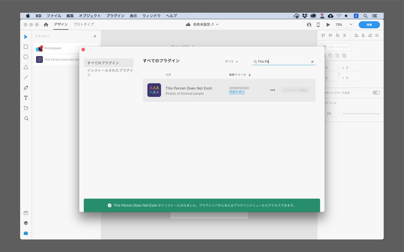Screen dimensions: 404x252
Task: Open the ヘルプ menu
Action: (x=171, y=16)
